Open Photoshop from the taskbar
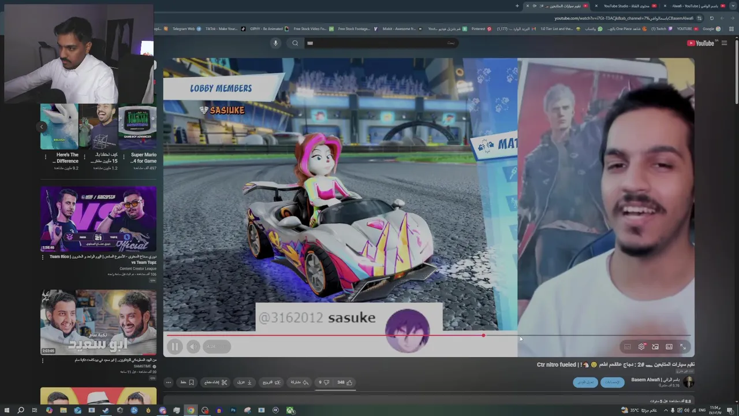The width and height of the screenshot is (739, 416). [233, 410]
